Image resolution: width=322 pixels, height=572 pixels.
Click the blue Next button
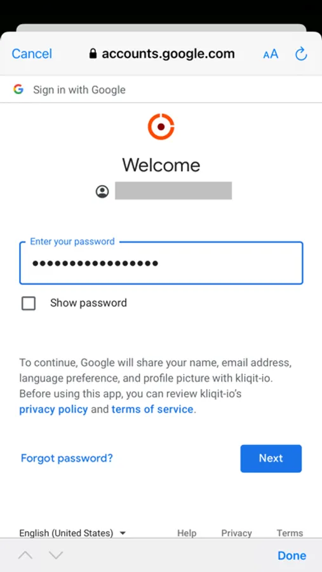click(x=271, y=458)
